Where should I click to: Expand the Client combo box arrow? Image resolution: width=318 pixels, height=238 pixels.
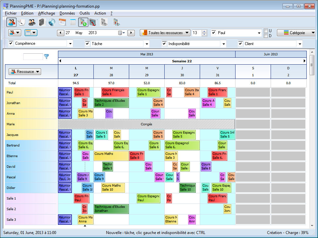(300, 44)
